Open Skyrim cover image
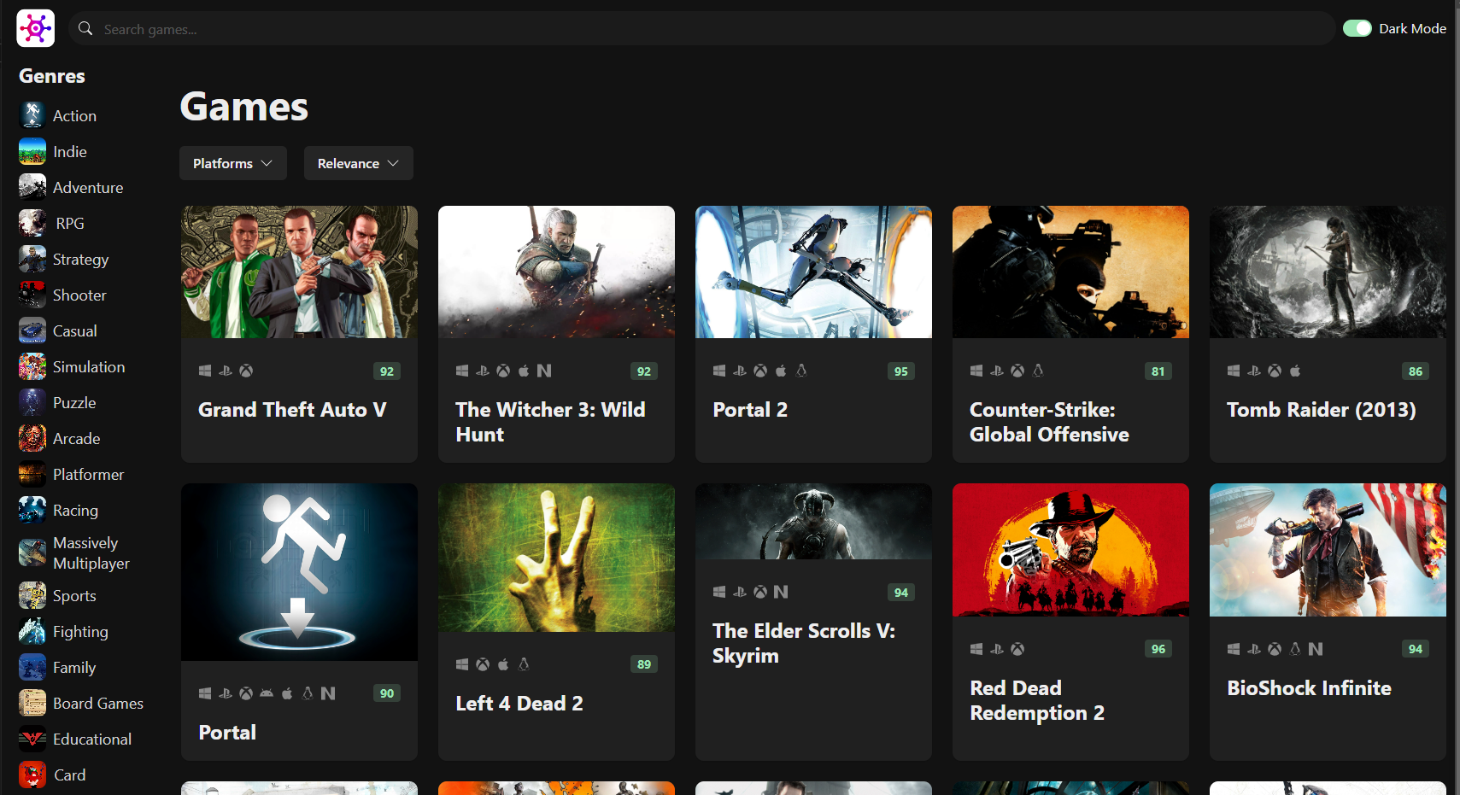This screenshot has height=795, width=1460. pos(813,522)
